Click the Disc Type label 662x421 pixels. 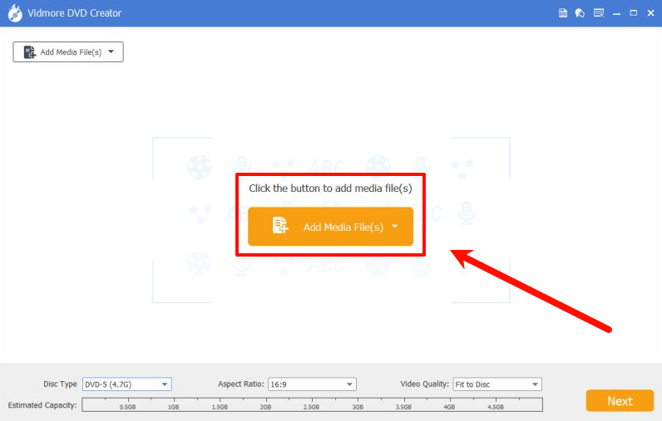click(60, 384)
